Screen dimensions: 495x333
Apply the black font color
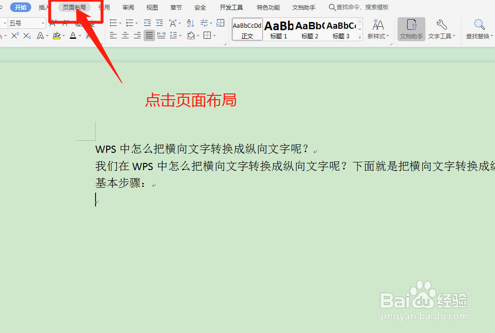pyautogui.click(x=73, y=35)
